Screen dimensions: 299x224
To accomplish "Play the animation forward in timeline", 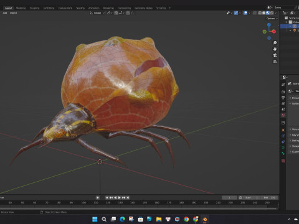I will 120,198.
